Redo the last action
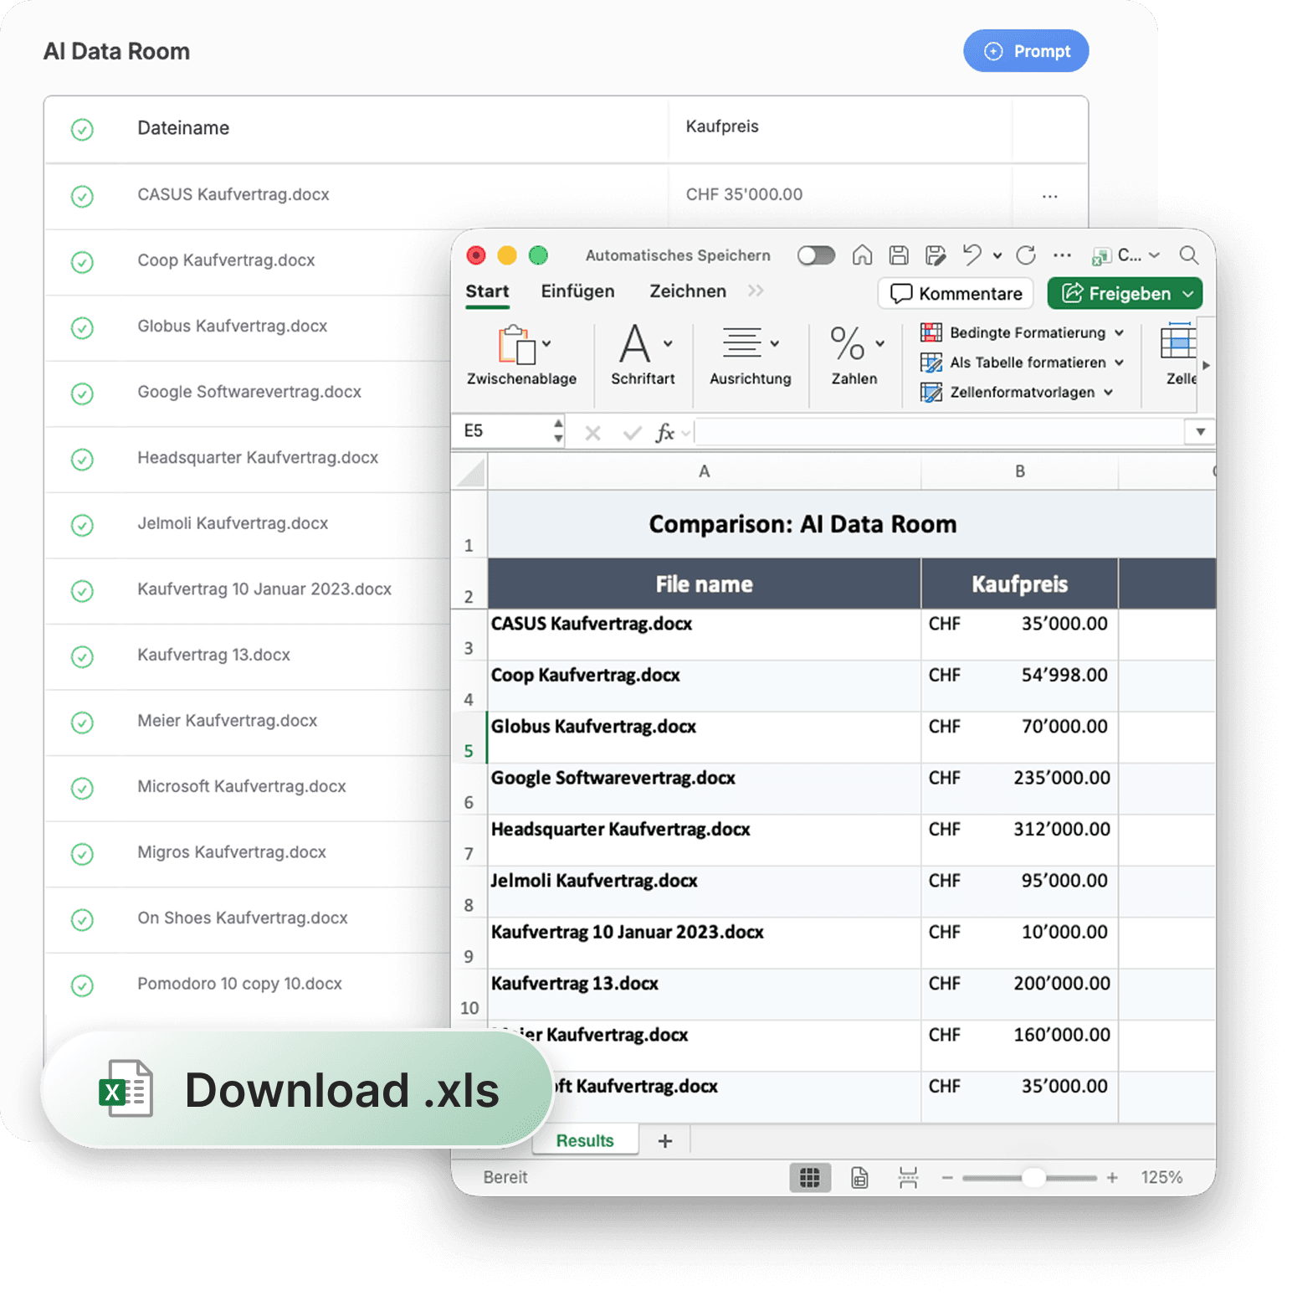This screenshot has height=1296, width=1292. point(1026,255)
